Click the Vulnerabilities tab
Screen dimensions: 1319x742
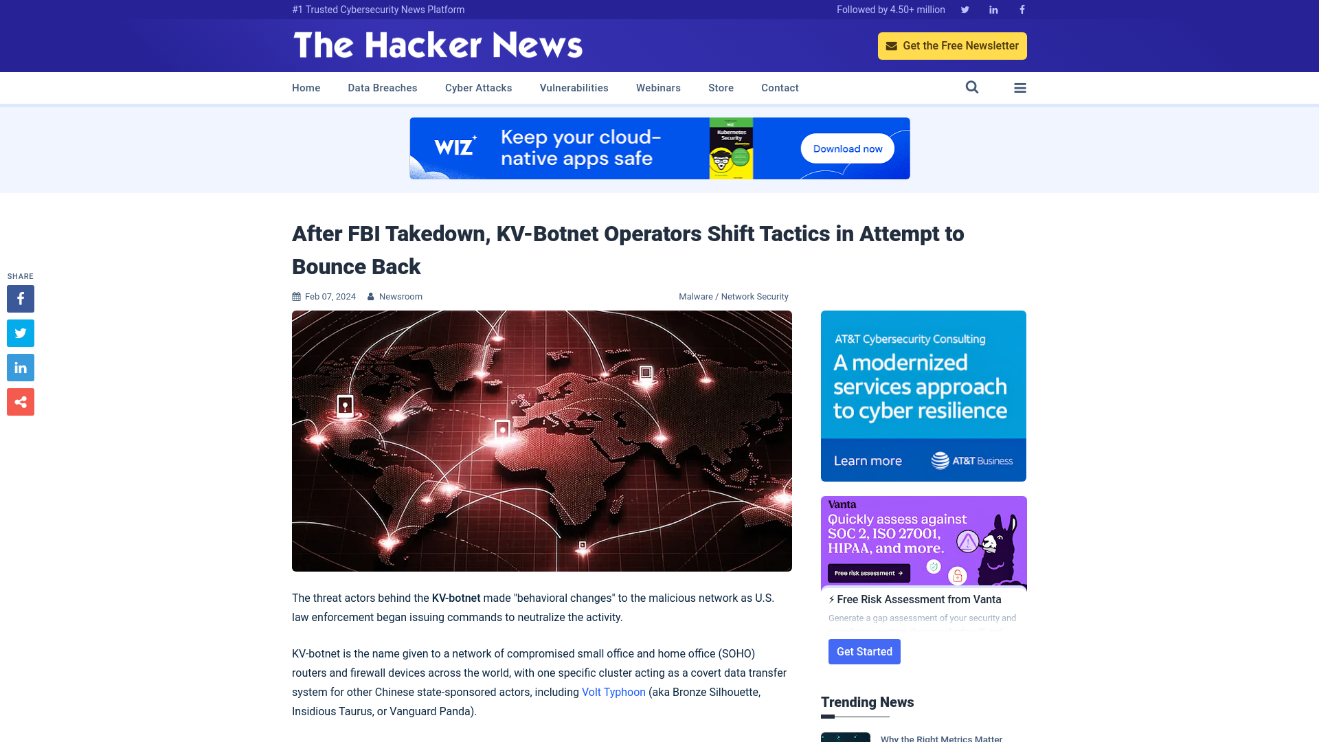pos(574,87)
